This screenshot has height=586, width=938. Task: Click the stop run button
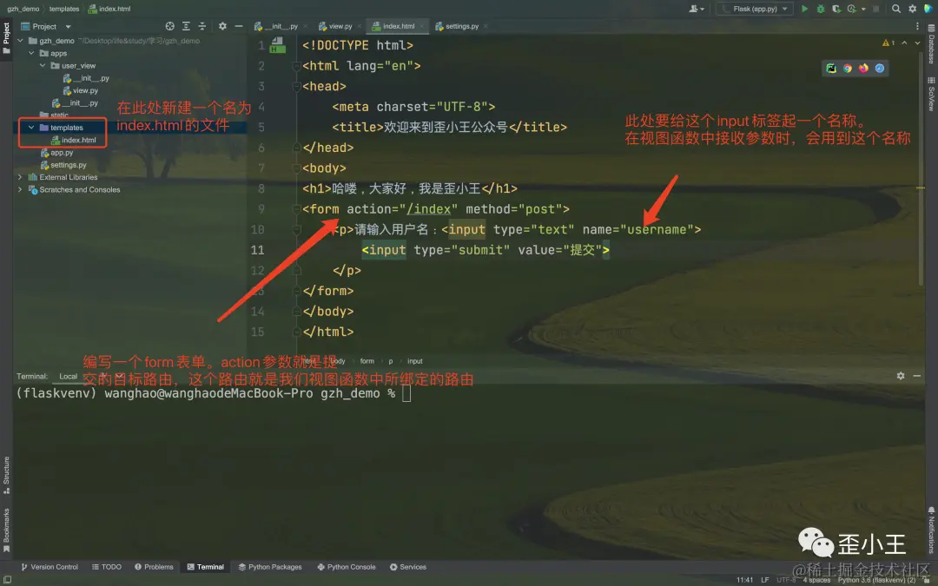pos(875,9)
